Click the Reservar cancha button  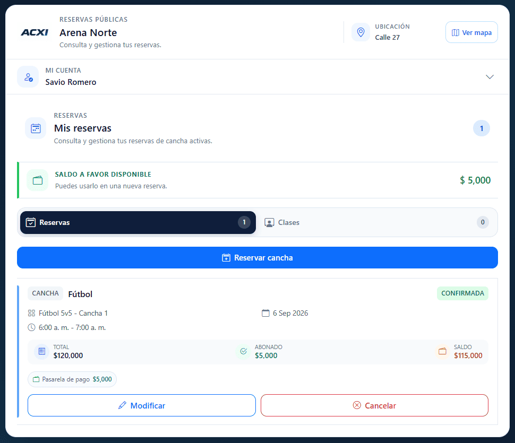(257, 258)
